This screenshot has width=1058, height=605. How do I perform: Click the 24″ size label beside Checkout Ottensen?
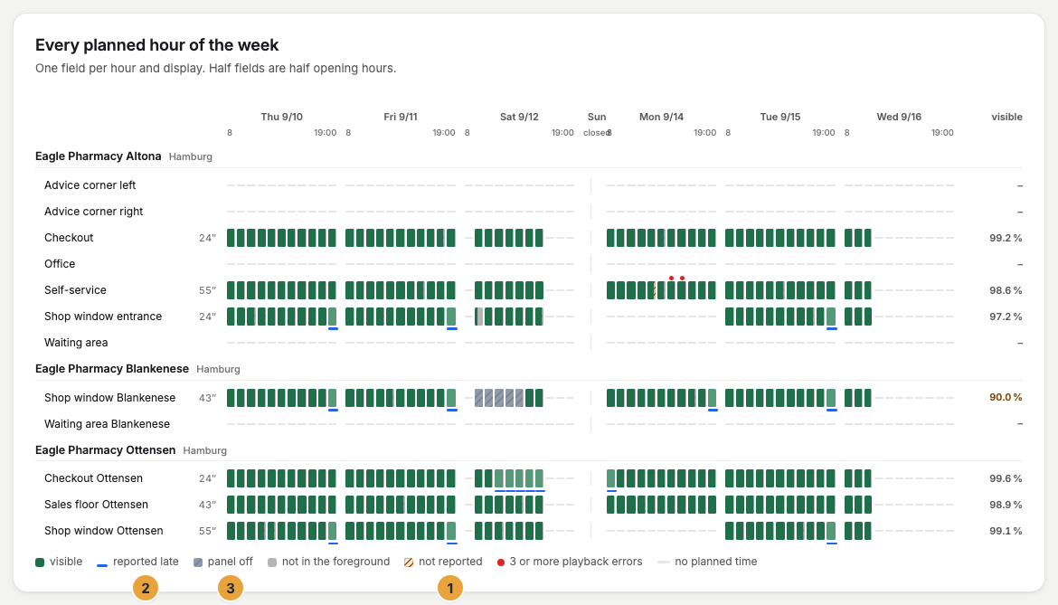coord(208,479)
